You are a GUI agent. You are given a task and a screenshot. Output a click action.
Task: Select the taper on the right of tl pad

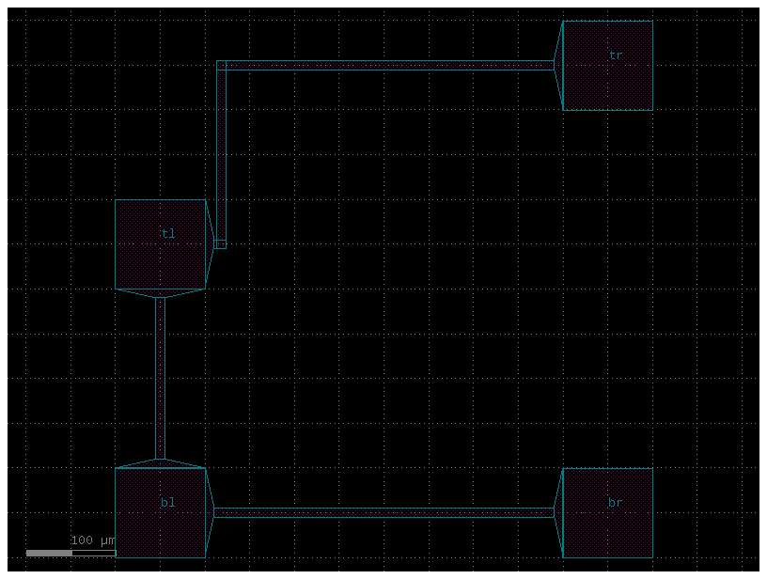click(210, 244)
